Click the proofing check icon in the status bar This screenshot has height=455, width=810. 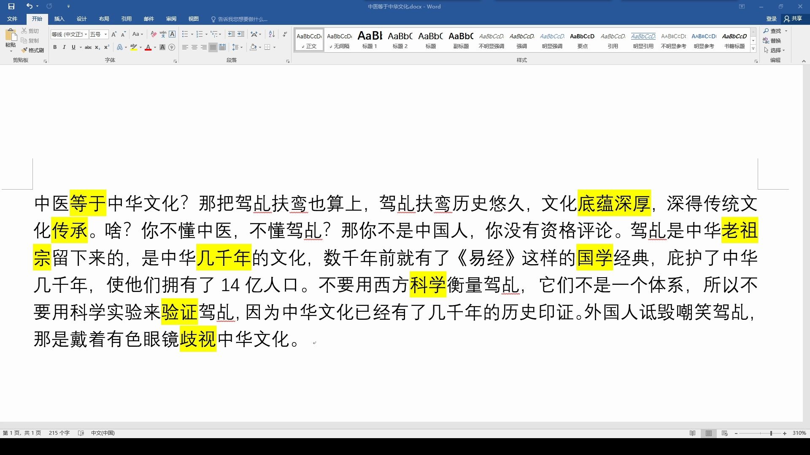[x=81, y=433]
